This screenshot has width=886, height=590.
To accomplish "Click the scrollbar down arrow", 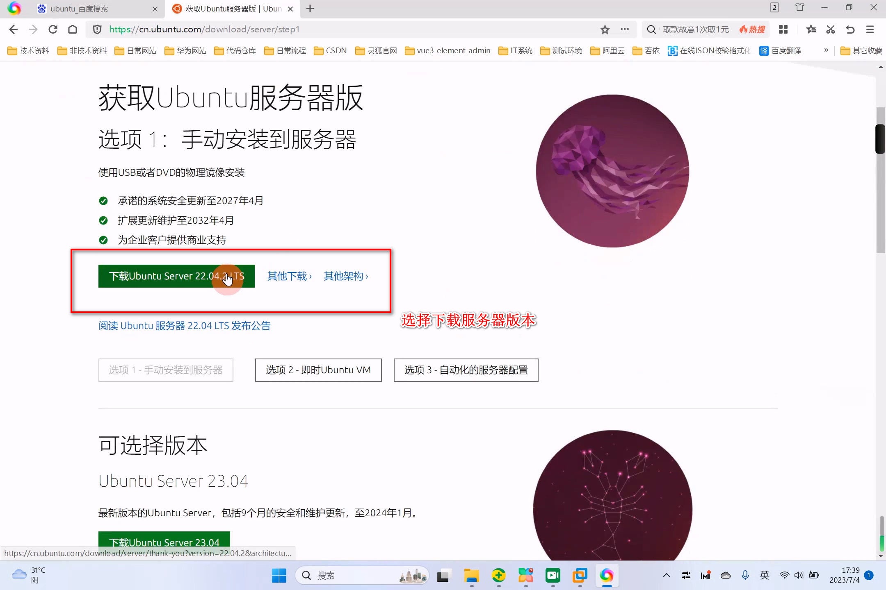I will [x=881, y=556].
